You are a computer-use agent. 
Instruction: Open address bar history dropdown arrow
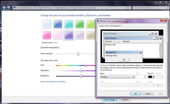pos(126,8)
